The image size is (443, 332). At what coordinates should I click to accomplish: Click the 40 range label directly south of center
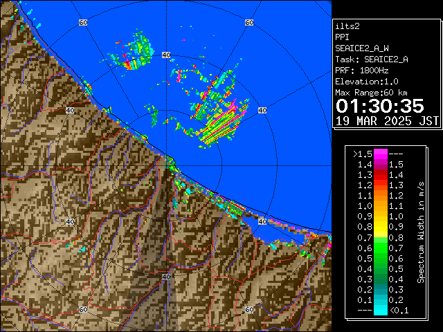tap(166, 277)
